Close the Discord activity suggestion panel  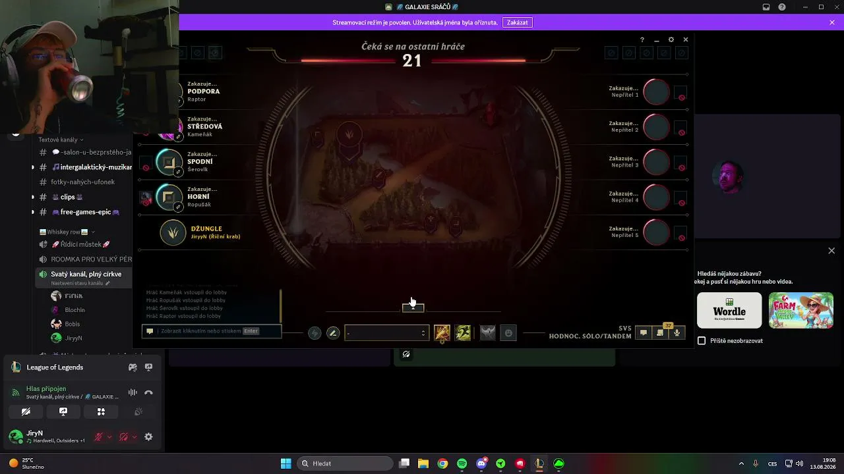coord(831,251)
